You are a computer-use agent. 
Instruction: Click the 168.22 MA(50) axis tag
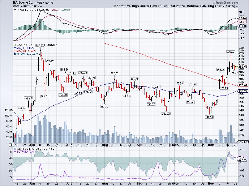point(242,91)
